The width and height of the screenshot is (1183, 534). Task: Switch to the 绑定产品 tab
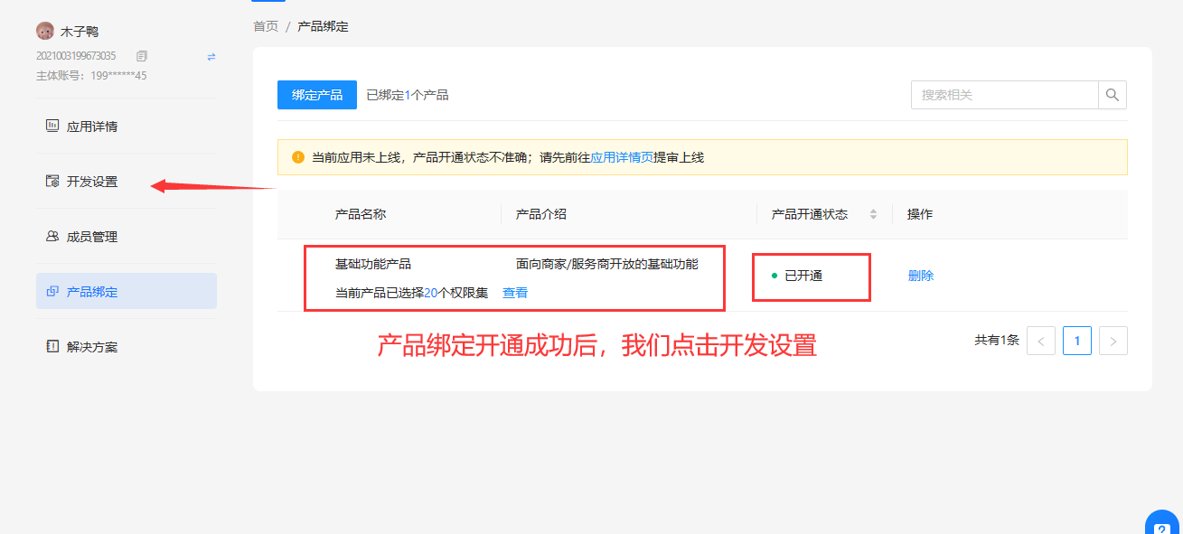pyautogui.click(x=316, y=94)
